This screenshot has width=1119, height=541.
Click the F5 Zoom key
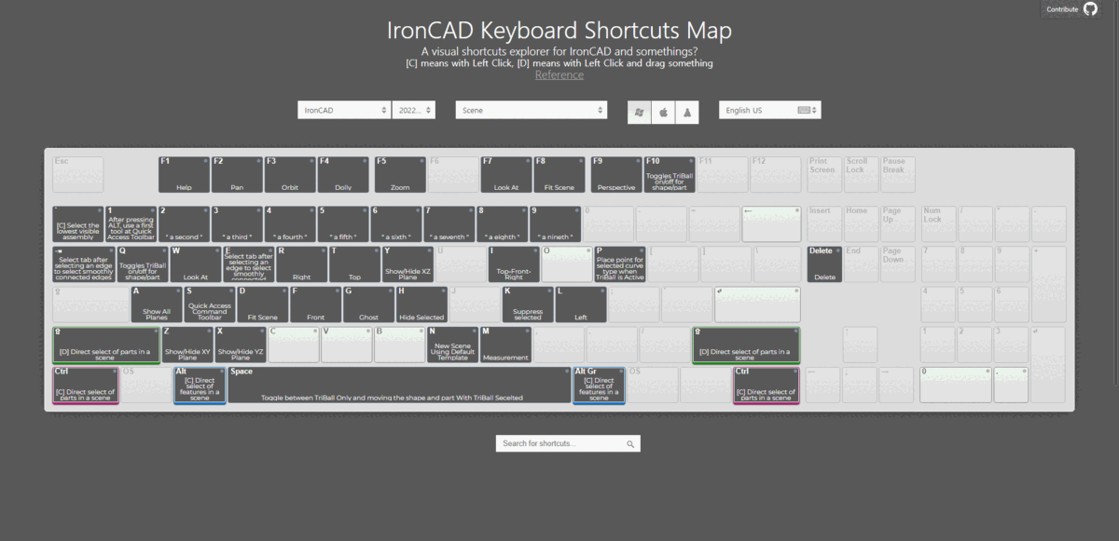tap(400, 175)
